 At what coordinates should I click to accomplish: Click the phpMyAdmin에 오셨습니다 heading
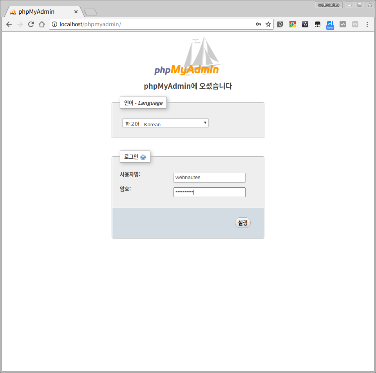pyautogui.click(x=188, y=86)
